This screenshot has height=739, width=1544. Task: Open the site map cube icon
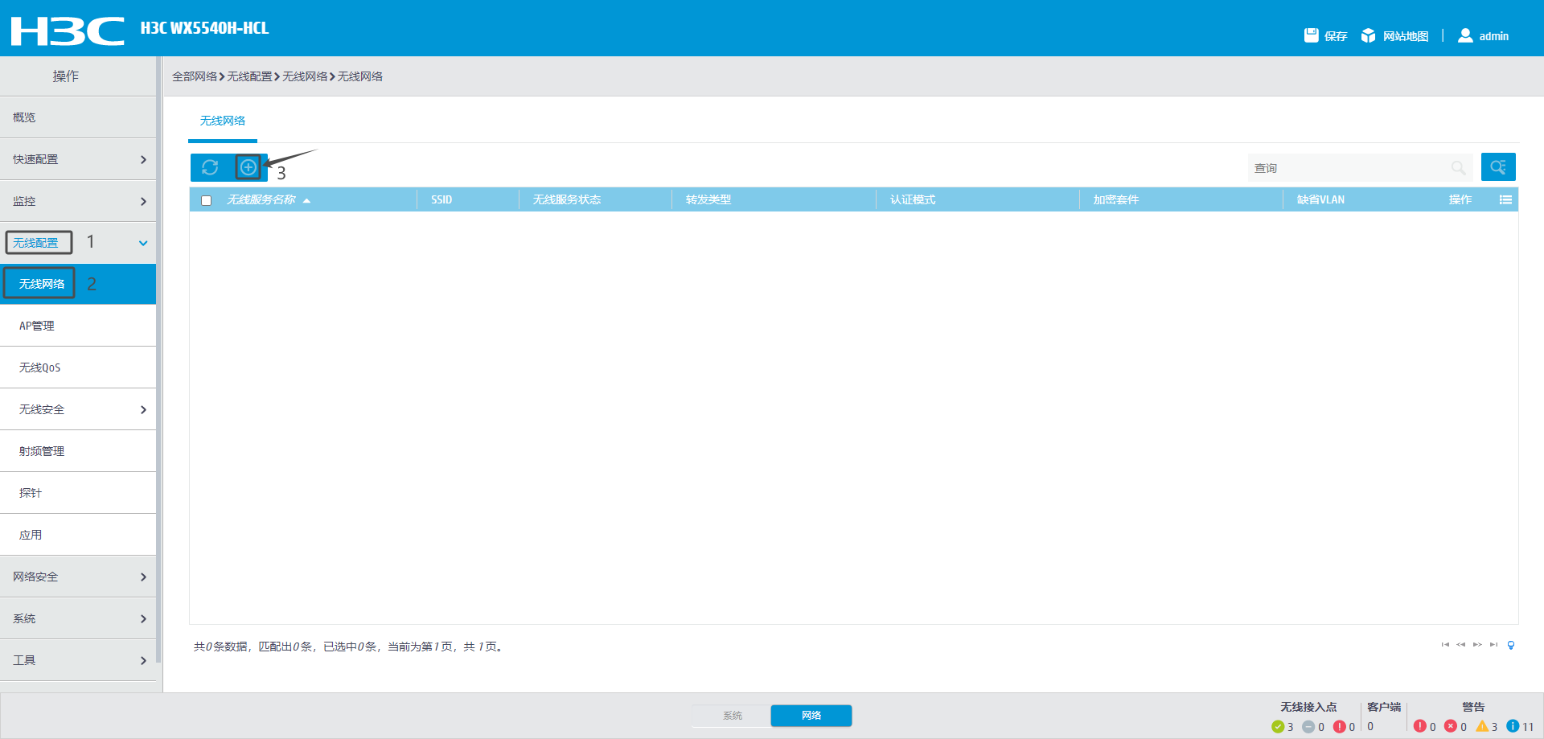coord(1368,35)
